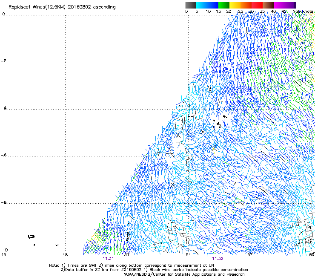Click the 'Rapidscat Winds(12.5KM)' title text

(37, 7)
